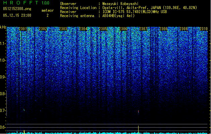Click observer name Masayuki Kobayashi
Image resolution: width=211 pixels, height=134 pixels.
[120, 4]
